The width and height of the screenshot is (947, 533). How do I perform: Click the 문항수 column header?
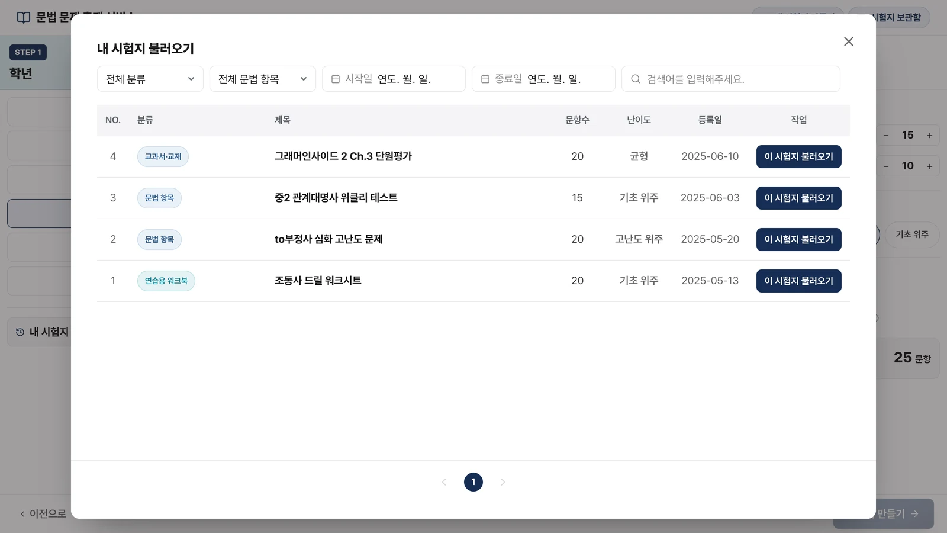click(x=578, y=120)
